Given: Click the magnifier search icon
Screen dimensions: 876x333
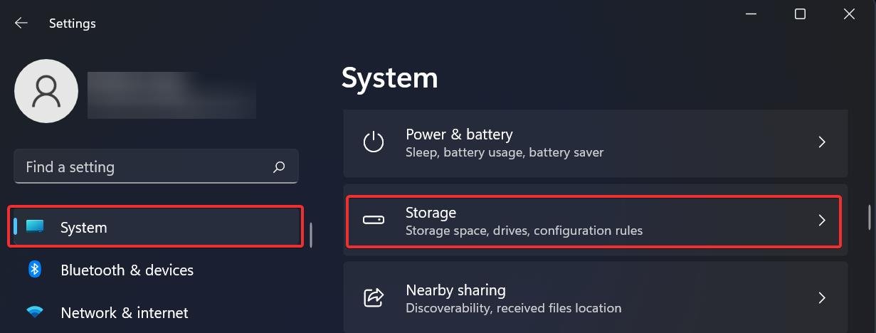Looking at the screenshot, I should [x=279, y=166].
